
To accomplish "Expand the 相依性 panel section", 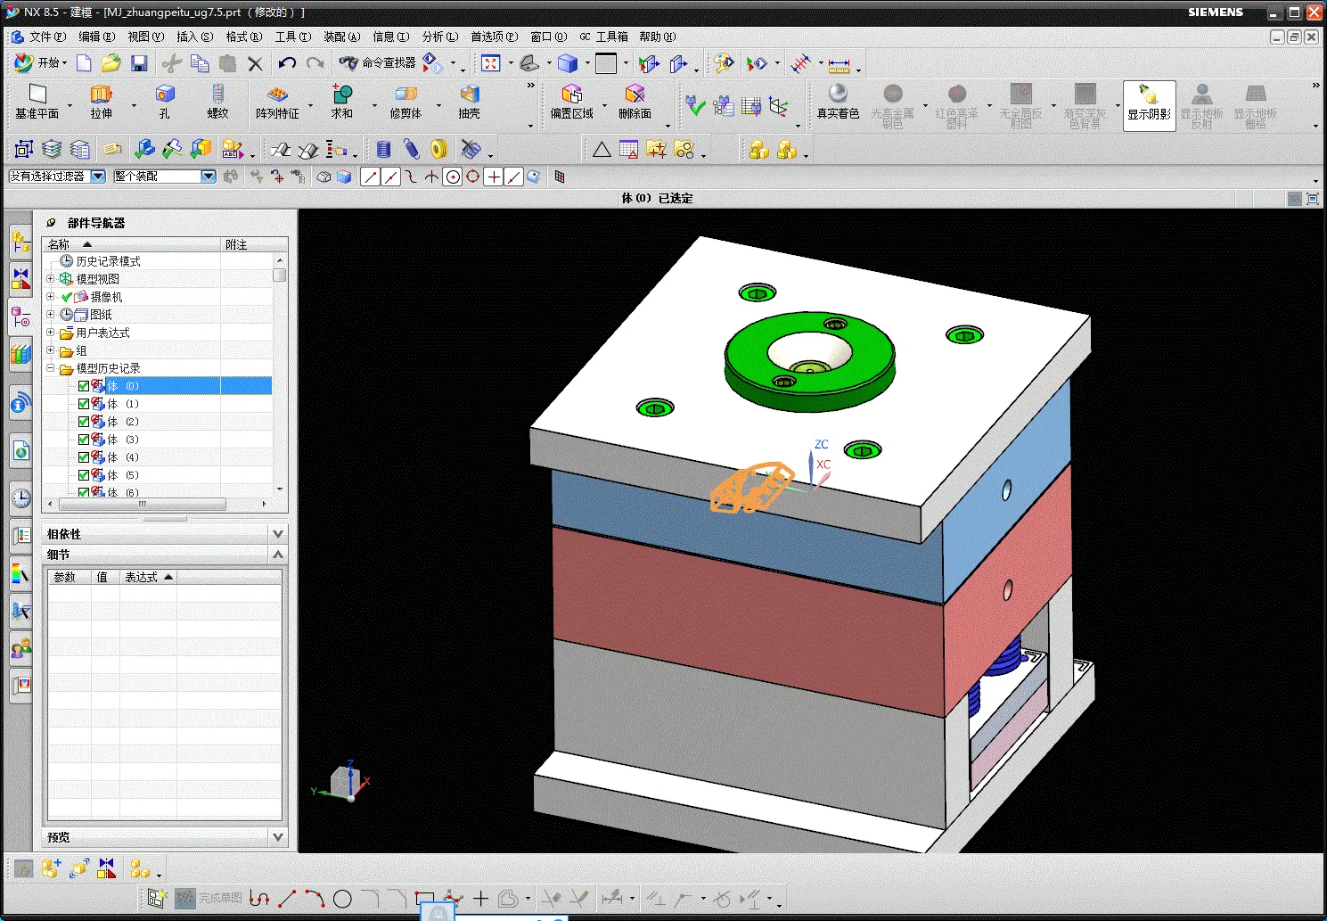I will point(277,534).
